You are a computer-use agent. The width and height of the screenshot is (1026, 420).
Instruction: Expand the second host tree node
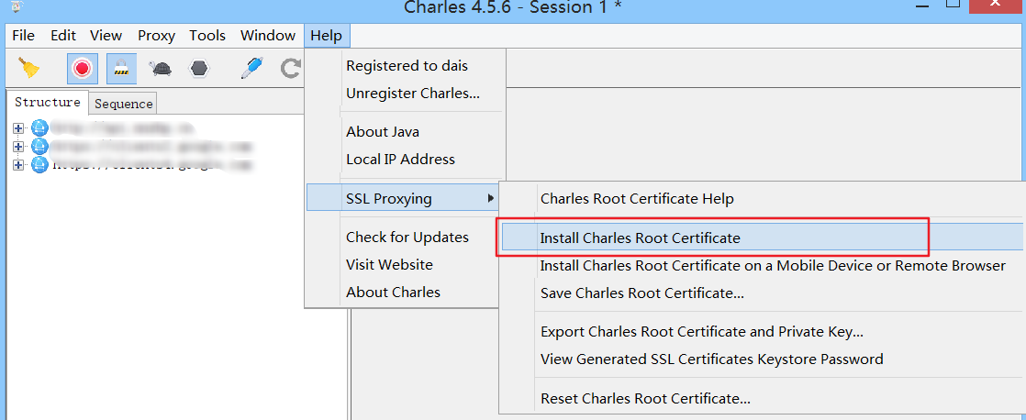point(17,147)
